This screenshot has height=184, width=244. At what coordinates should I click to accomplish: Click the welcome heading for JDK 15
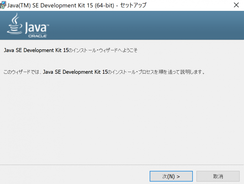[70, 50]
